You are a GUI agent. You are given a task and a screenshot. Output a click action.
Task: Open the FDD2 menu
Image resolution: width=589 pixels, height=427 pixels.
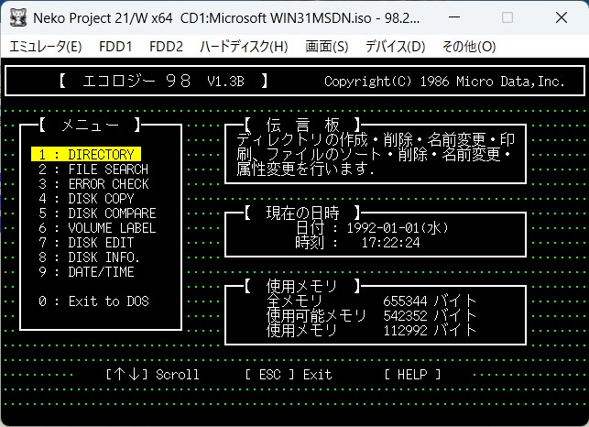(x=166, y=46)
